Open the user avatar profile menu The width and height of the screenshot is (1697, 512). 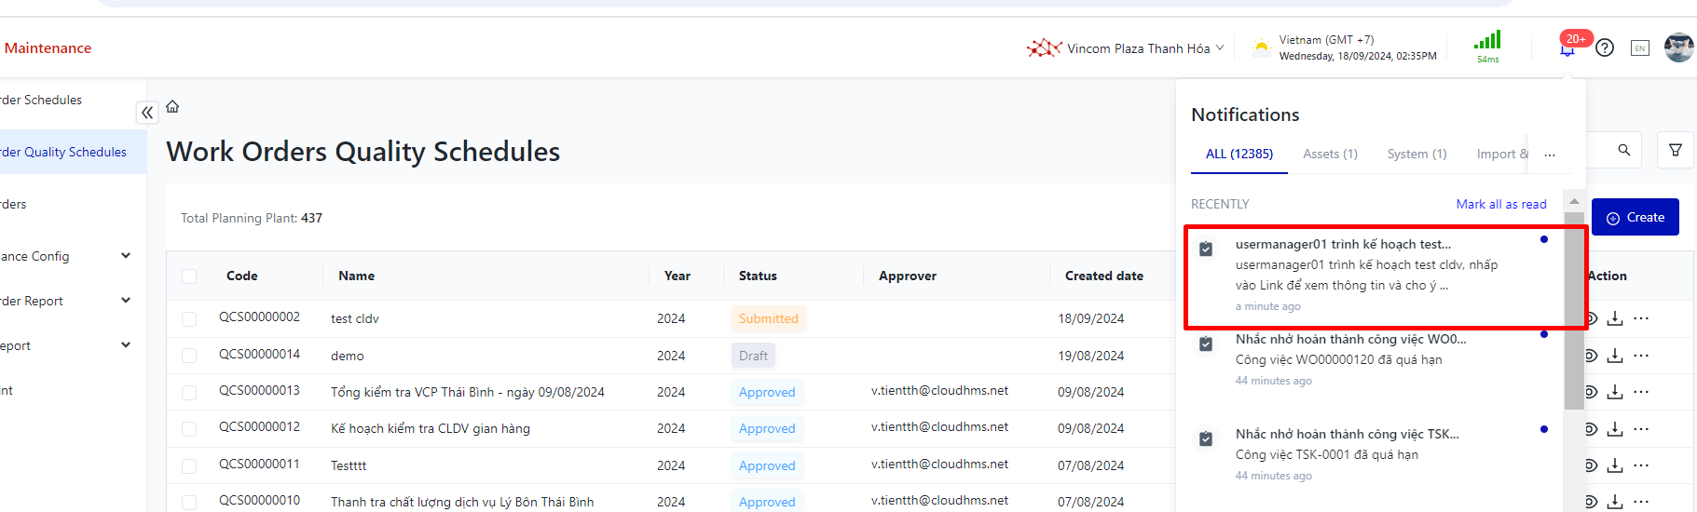click(1678, 47)
